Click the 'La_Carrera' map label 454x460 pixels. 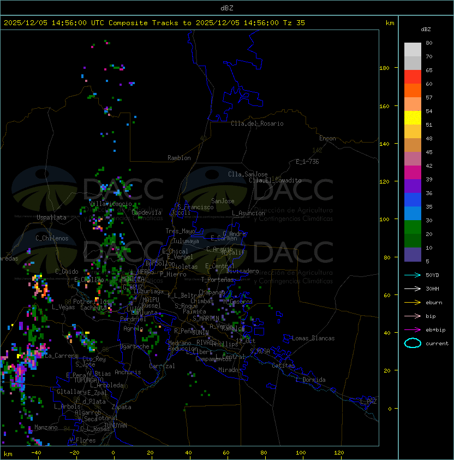click(61, 356)
